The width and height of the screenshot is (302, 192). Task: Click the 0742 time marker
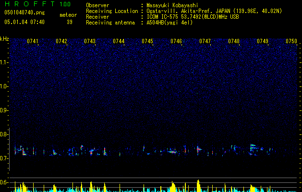(x=61, y=41)
